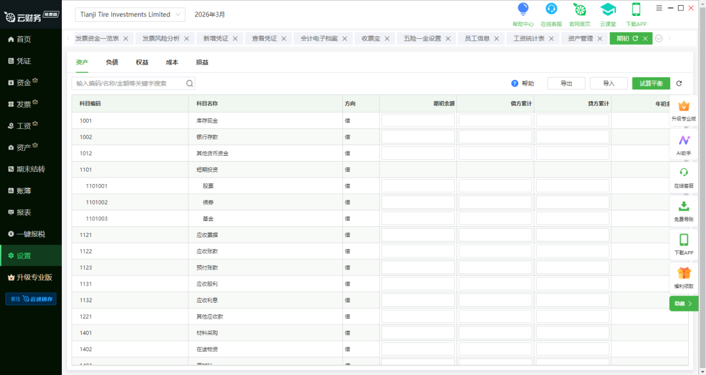Click the refresh icon beside 试算平衡
This screenshot has height=375, width=706.
[x=679, y=83]
